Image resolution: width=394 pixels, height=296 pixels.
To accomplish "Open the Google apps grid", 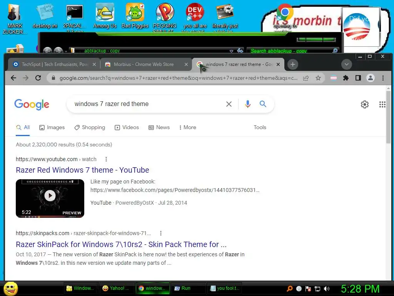I will pos(382,104).
